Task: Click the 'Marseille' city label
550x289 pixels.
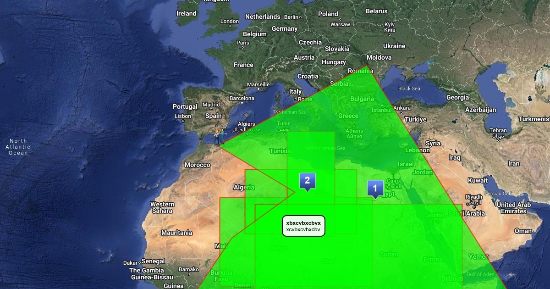Action: pos(258,84)
